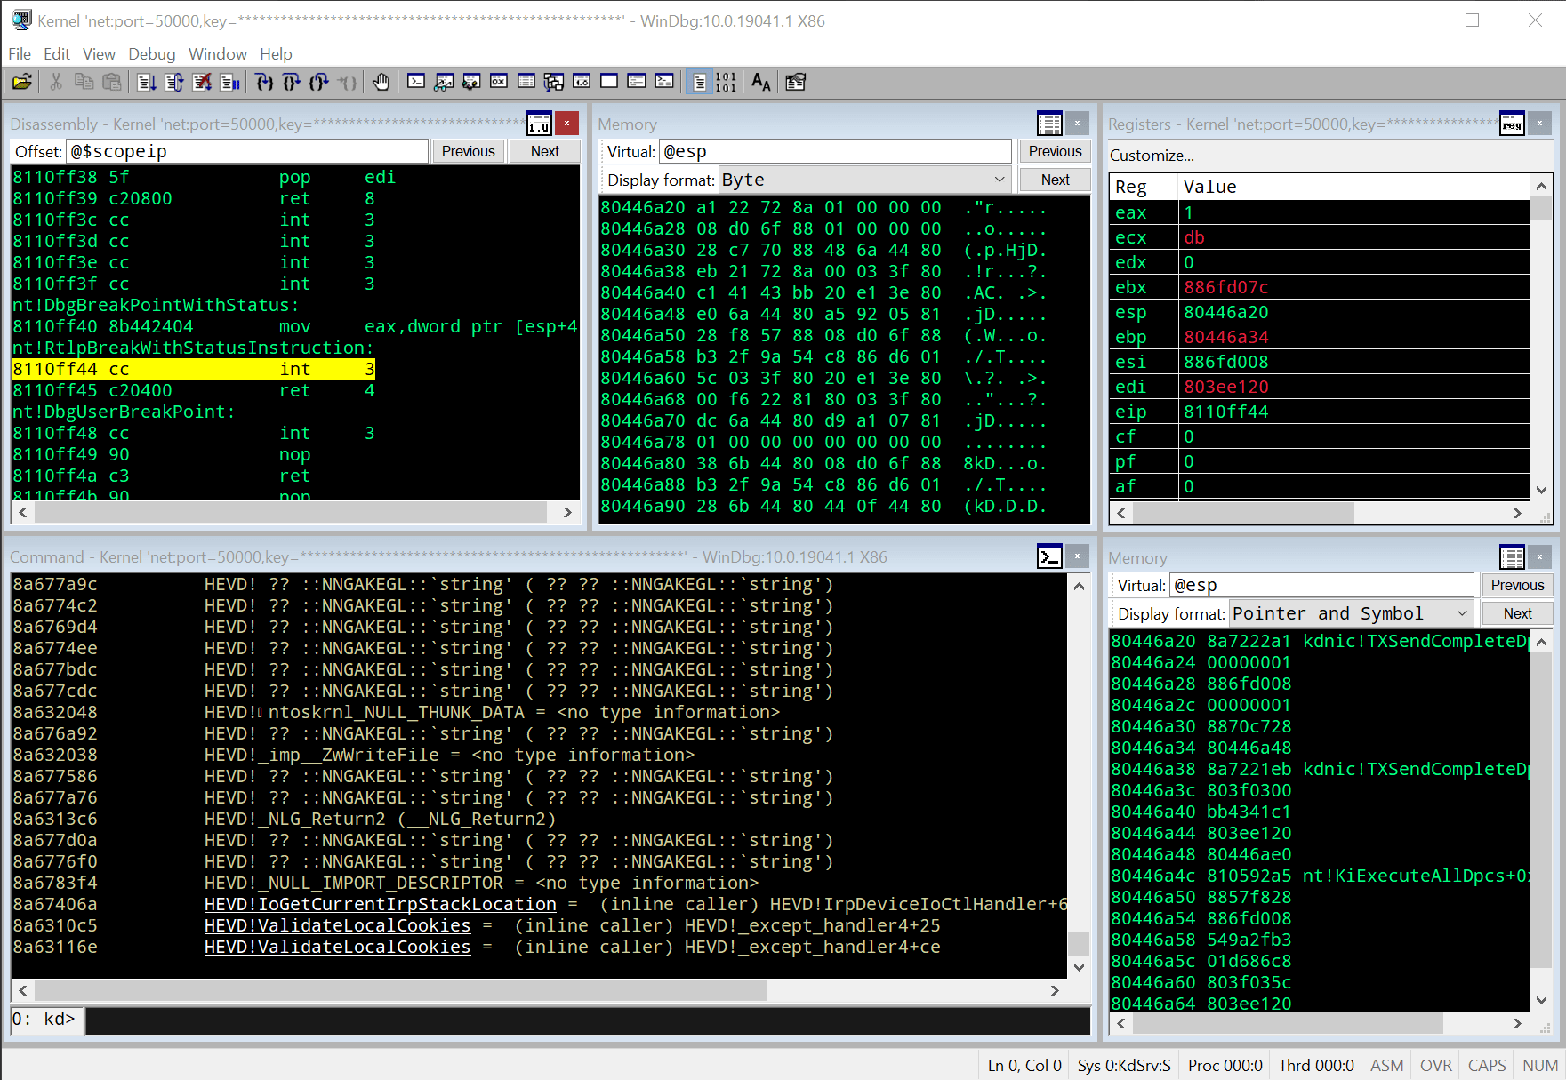Click the Command window horizontal scrollbar thumb
Screen dimensions: 1566x1080
400,989
